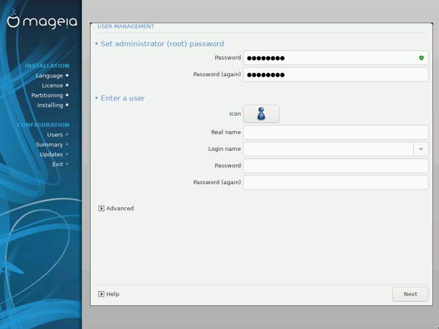Click the user Password field
Screen dimensions: 439x329
coord(336,166)
